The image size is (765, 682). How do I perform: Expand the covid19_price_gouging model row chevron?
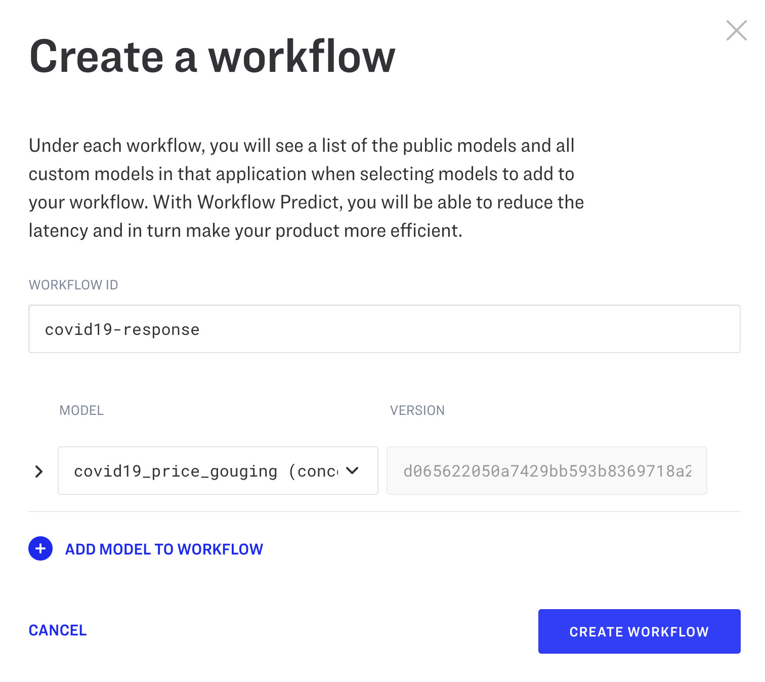point(39,472)
